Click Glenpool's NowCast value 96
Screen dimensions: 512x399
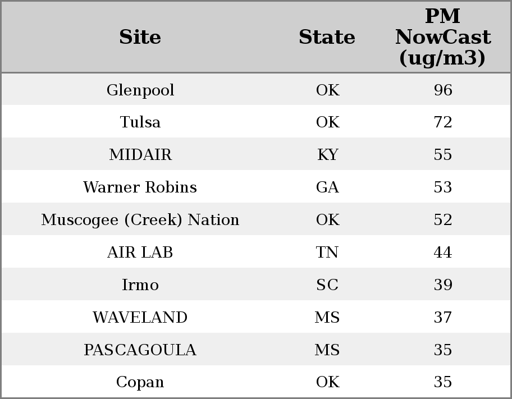[443, 90]
